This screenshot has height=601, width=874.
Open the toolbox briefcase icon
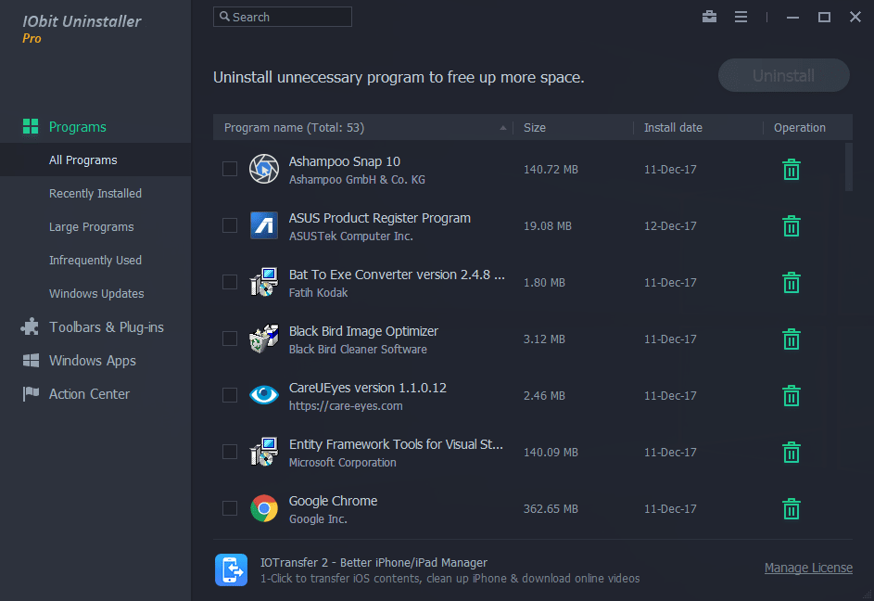[x=709, y=17]
